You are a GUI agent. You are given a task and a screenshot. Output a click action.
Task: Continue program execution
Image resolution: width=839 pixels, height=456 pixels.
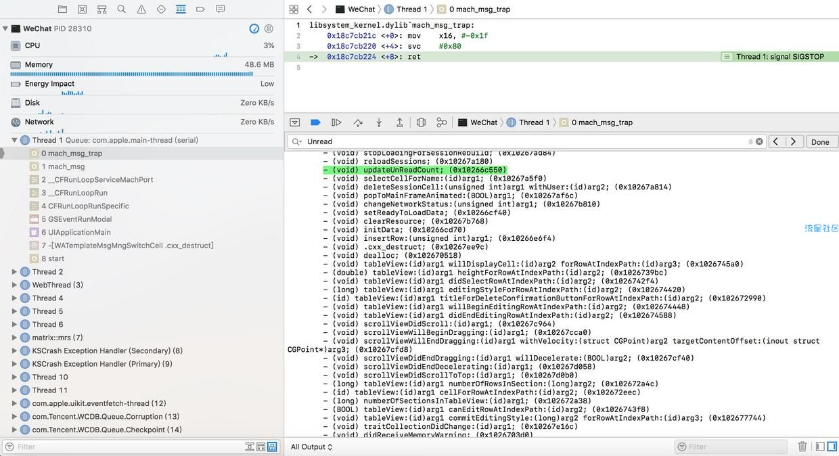click(x=336, y=122)
